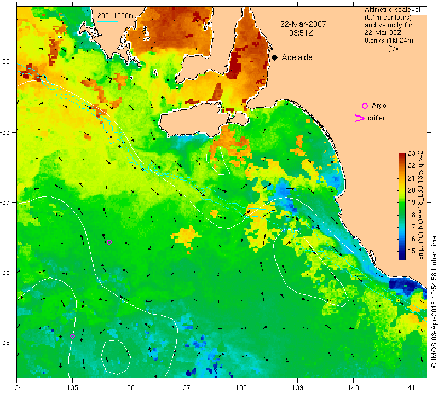
Task: Click the longitude axis label 135
Action: point(73,388)
